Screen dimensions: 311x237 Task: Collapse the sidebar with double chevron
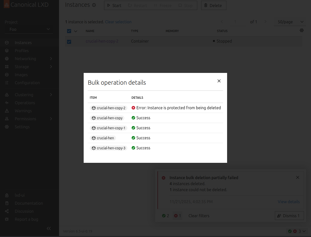49,228
